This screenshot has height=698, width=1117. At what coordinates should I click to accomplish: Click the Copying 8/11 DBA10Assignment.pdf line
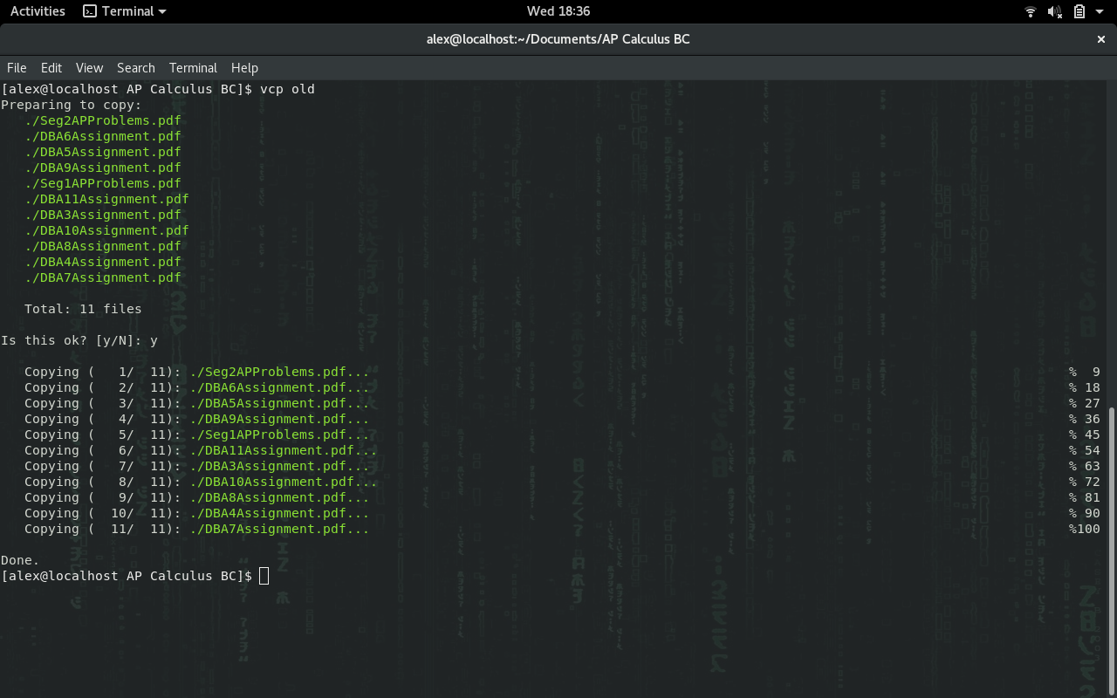coord(201,482)
